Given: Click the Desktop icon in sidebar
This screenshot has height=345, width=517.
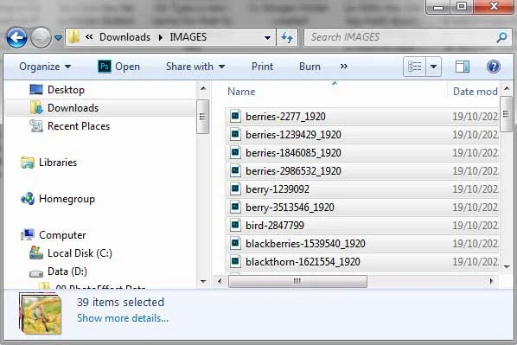Looking at the screenshot, I should tap(36, 89).
